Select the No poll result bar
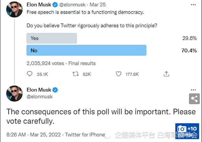Viewport: 202px width, 142px height. pos(86,50)
